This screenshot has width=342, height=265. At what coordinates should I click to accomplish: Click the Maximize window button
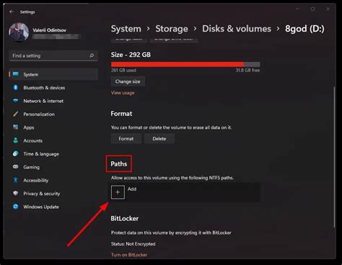pos(312,9)
